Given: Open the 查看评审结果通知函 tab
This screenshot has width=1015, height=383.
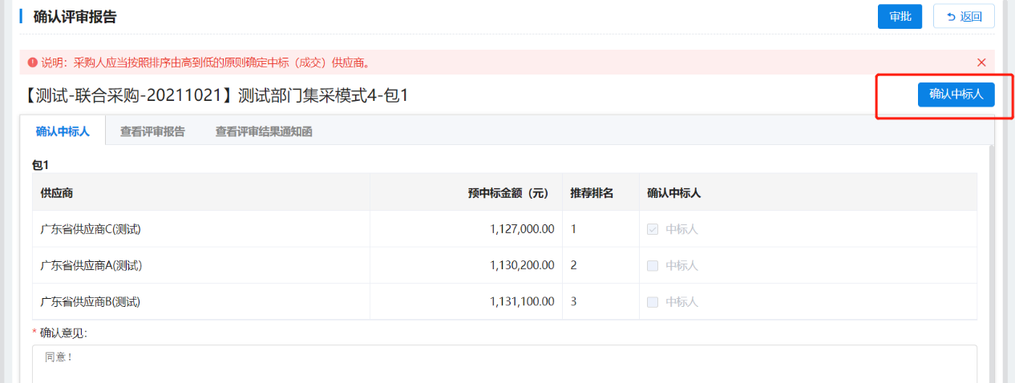Looking at the screenshot, I should coord(263,131).
